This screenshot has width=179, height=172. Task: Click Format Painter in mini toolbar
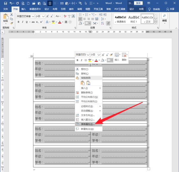pyautogui.click(x=111, y=55)
